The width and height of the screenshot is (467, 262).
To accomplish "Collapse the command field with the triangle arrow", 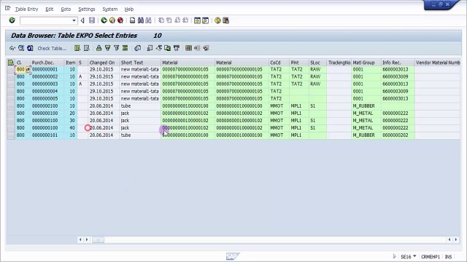I will 82,20.
